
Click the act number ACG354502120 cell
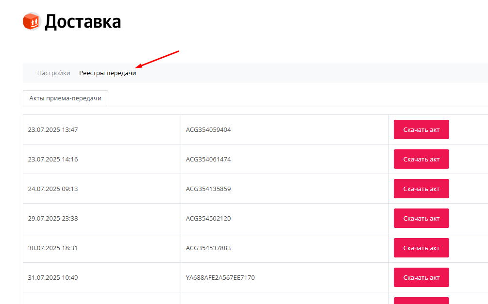285,218
